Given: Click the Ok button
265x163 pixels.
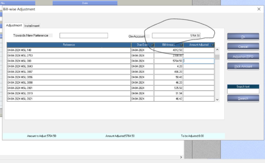Looking at the screenshot, I should (x=243, y=37).
